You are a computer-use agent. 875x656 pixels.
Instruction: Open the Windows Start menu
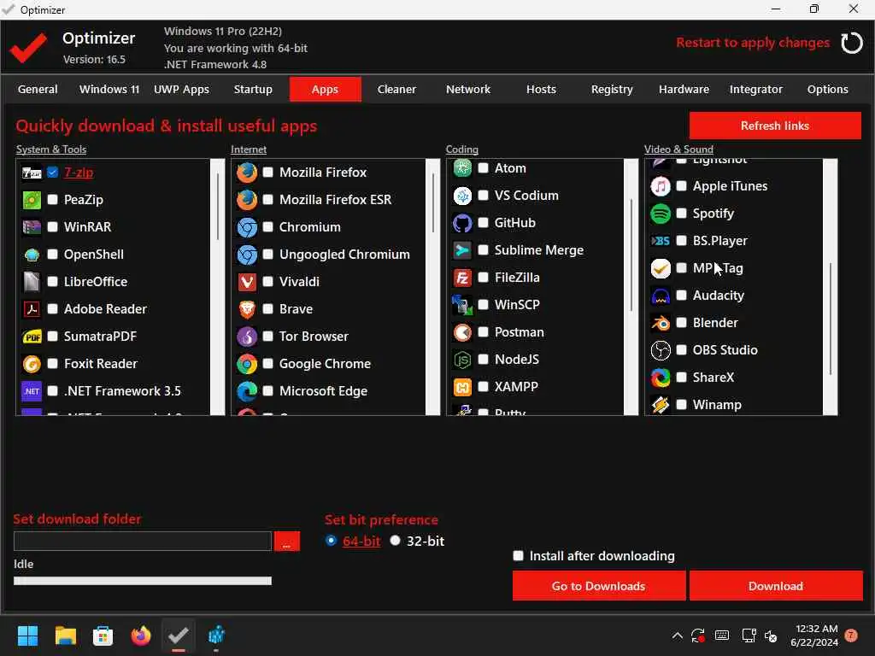[27, 635]
